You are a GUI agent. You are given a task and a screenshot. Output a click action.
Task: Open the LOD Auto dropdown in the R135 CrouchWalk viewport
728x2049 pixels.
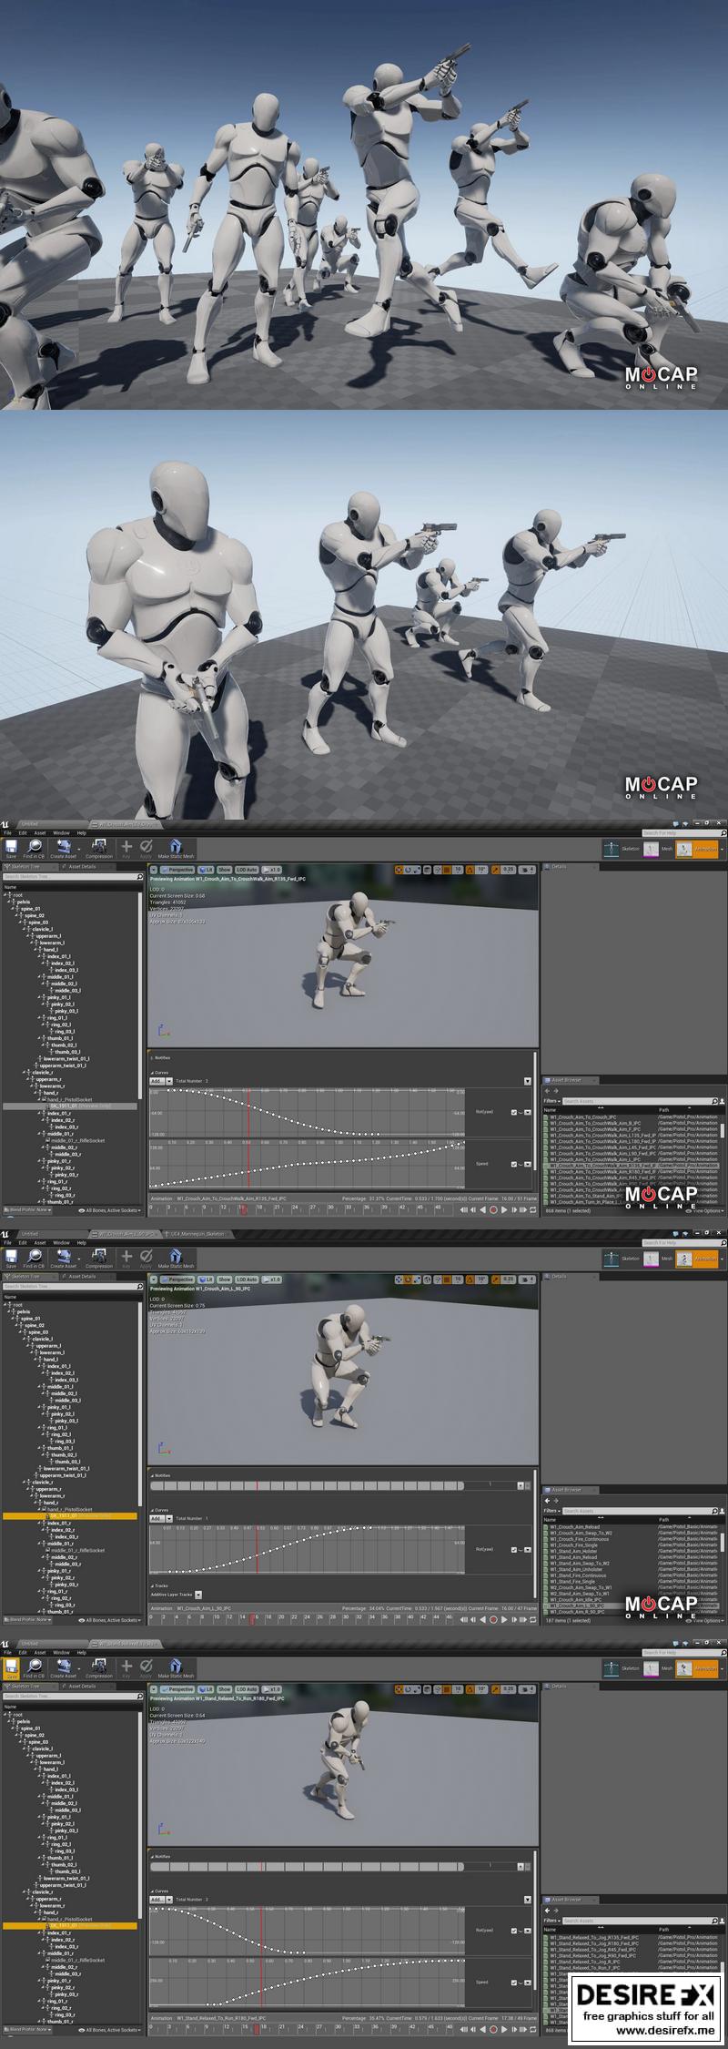point(248,870)
